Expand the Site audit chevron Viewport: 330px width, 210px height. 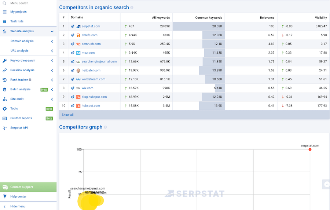click(x=52, y=99)
